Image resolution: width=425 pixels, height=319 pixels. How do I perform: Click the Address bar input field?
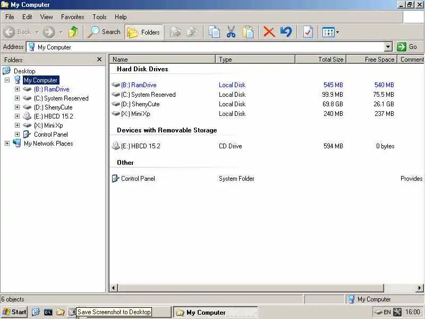(206, 47)
